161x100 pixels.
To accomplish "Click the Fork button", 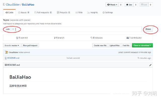I will 144,5.
